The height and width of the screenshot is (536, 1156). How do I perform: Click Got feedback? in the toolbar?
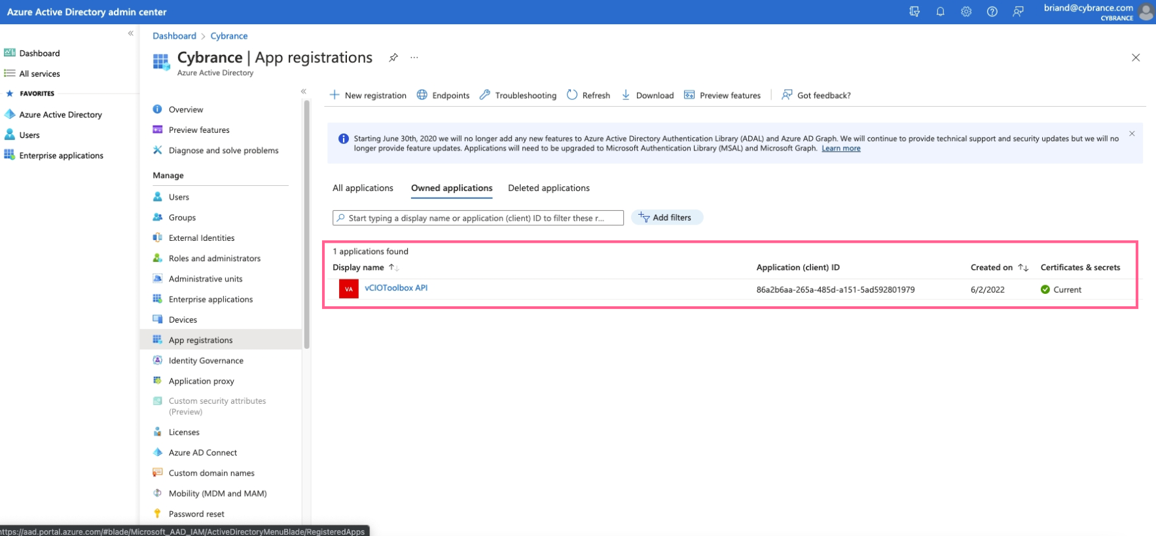(x=816, y=96)
